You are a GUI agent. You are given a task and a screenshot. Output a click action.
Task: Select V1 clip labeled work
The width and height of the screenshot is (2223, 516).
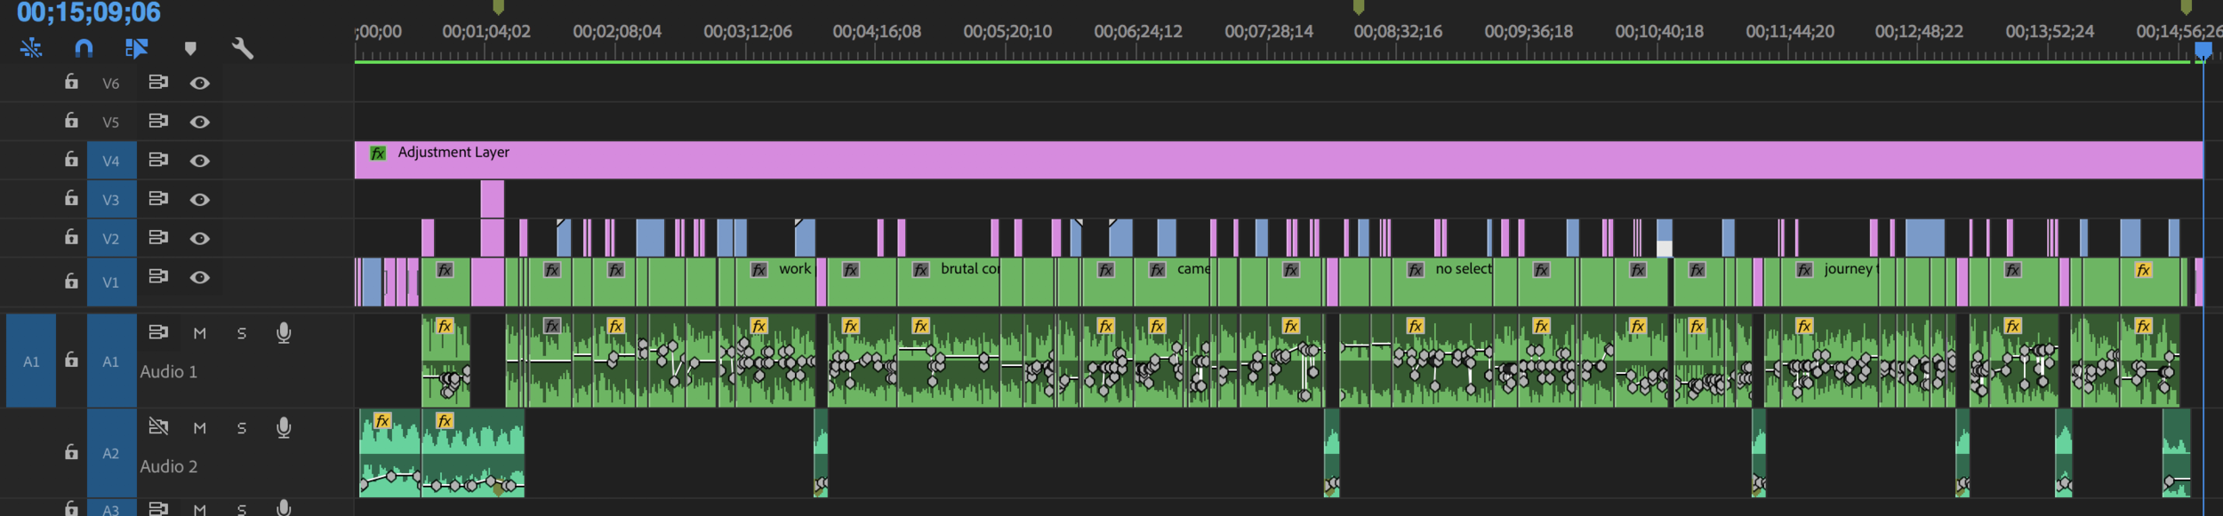coord(775,282)
